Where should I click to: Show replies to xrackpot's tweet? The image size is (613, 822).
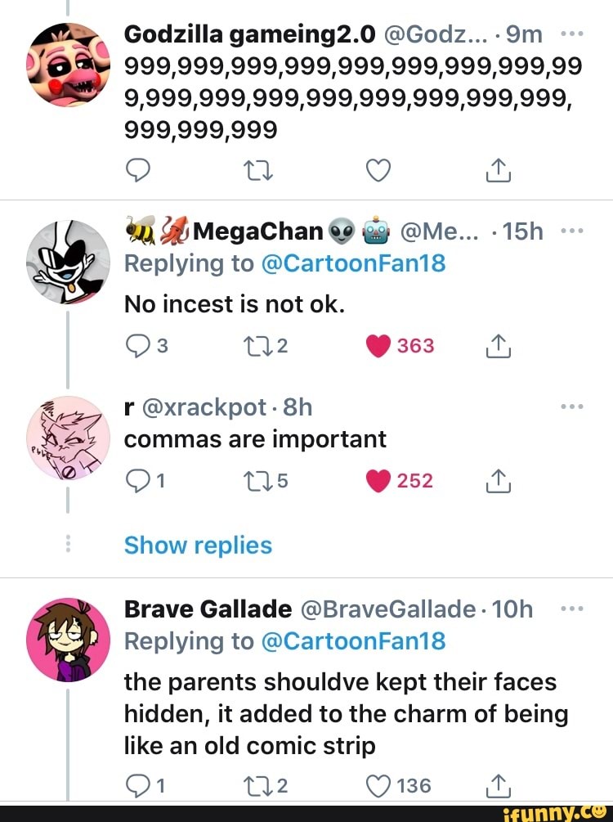pyautogui.click(x=198, y=545)
